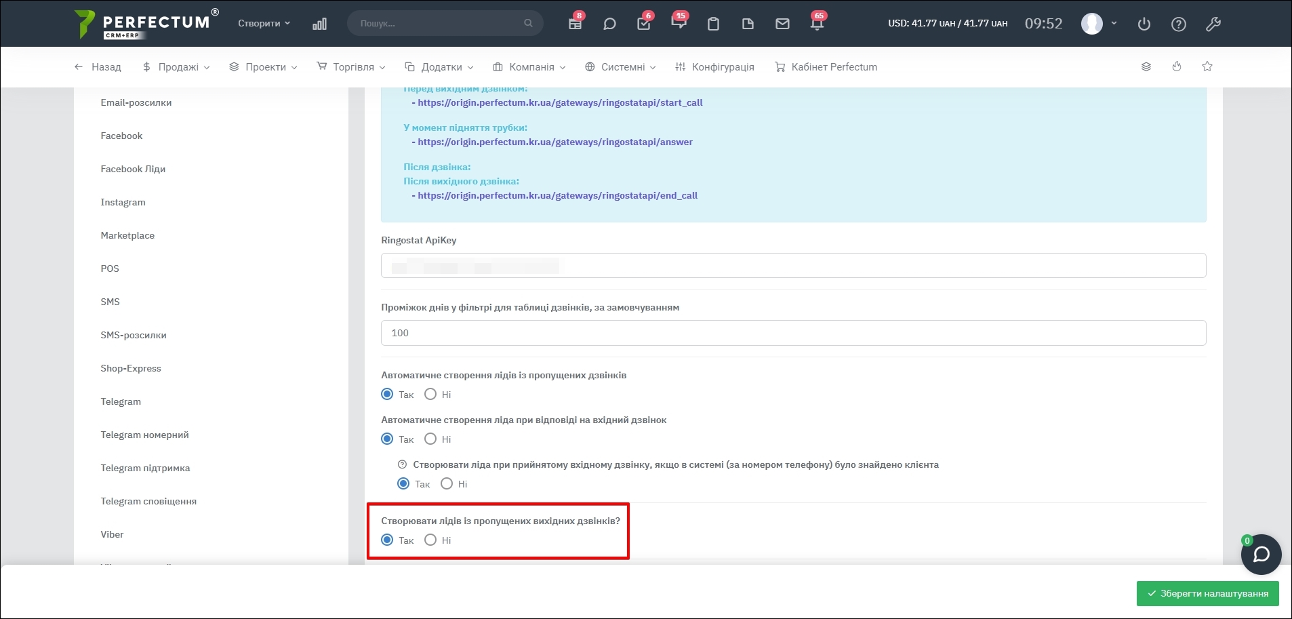Expand the 'Створити' dropdown

point(264,23)
